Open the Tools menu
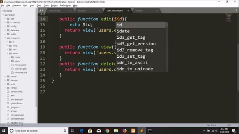The height and width of the screenshot is (134, 239). (46, 6)
